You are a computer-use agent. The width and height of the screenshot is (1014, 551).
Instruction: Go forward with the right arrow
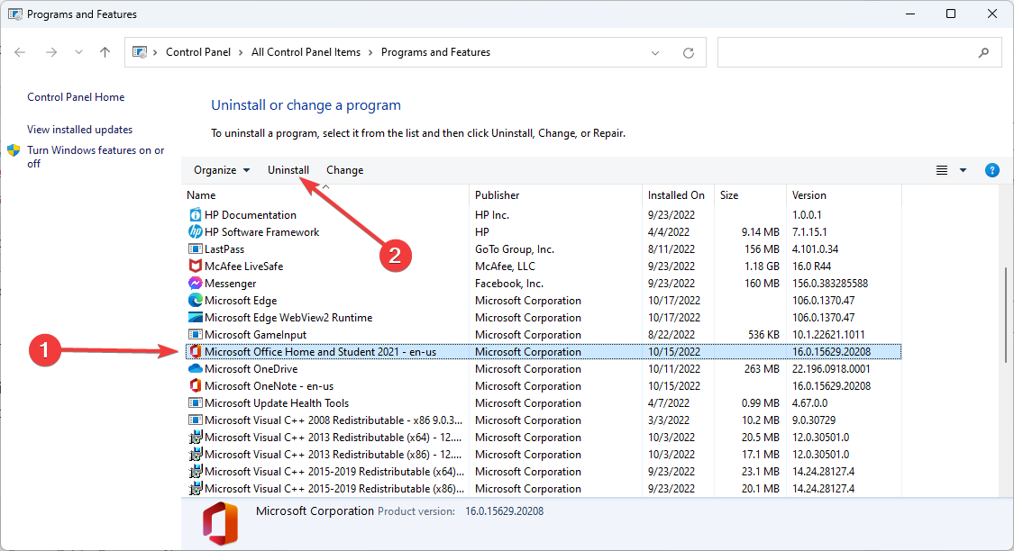pos(51,52)
